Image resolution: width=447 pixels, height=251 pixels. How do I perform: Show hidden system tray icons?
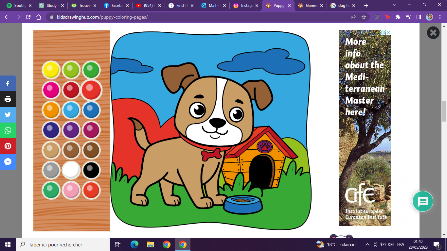pyautogui.click(x=367, y=244)
